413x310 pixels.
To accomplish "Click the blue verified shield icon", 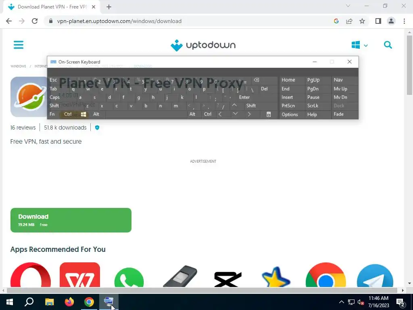I will click(x=97, y=128).
